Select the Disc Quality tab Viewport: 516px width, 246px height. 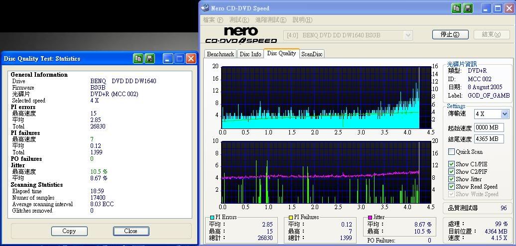click(x=282, y=53)
